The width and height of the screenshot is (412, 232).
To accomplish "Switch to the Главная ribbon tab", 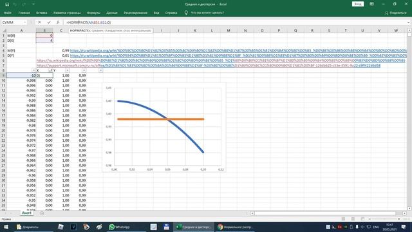I will coord(24,13).
